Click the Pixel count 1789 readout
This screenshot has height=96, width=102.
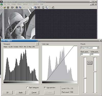click(67, 92)
